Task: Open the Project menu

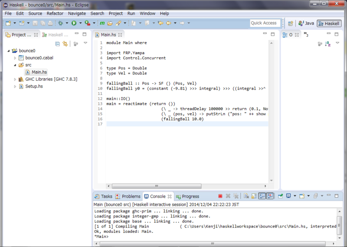Action: 115,13
